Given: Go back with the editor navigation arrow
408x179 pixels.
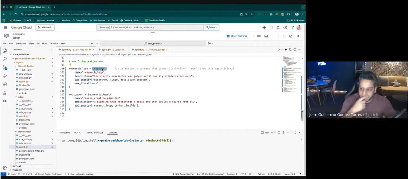Looking at the screenshot, I should click(x=92, y=43).
